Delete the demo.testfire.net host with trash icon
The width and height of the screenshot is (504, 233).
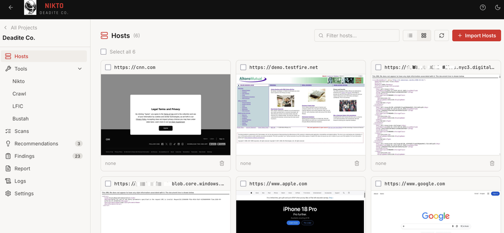[356, 164]
